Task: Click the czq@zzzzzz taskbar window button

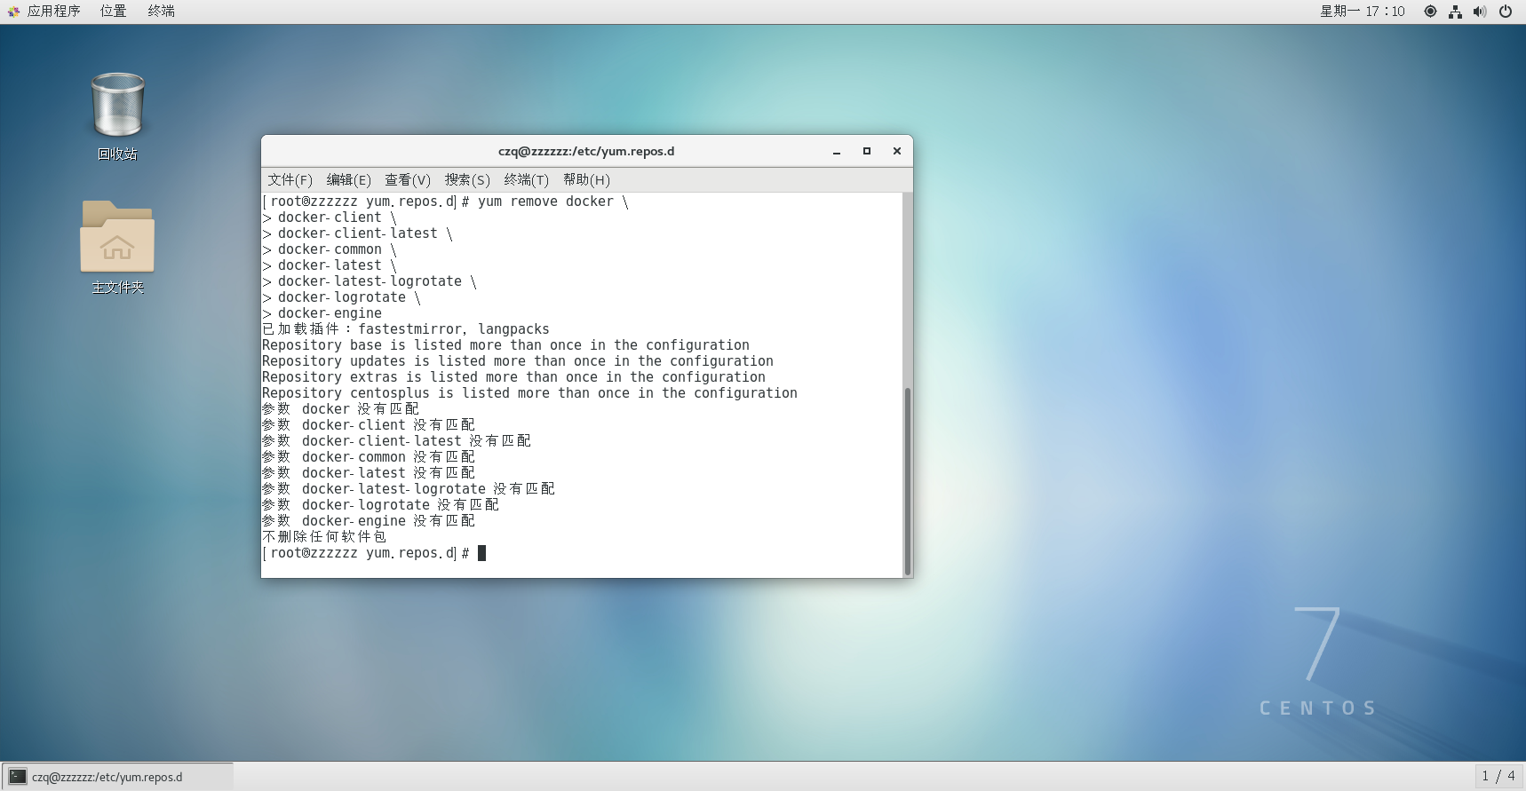Action: pyautogui.click(x=118, y=777)
